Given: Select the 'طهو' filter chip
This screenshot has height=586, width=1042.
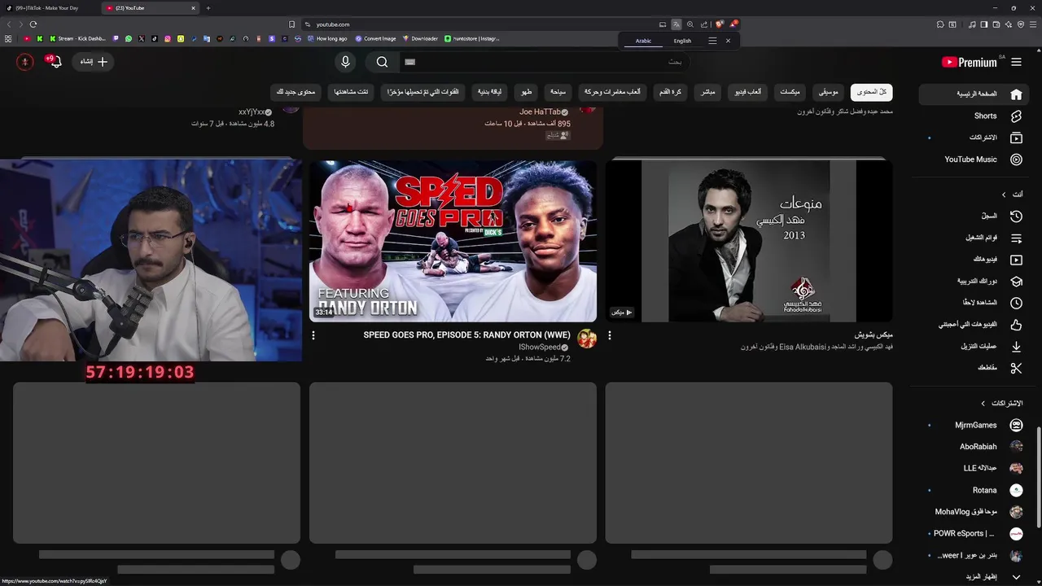Looking at the screenshot, I should pos(527,92).
